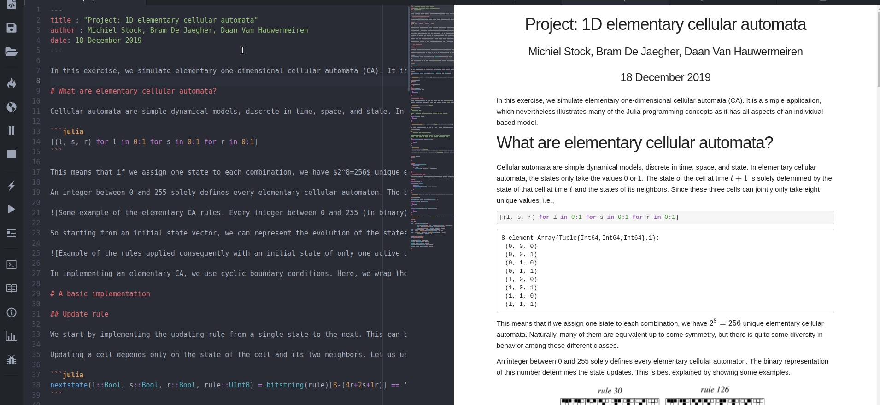The width and height of the screenshot is (880, 405).
Task: Click the 'In implementing an elementary CA' line
Action: click(x=228, y=274)
